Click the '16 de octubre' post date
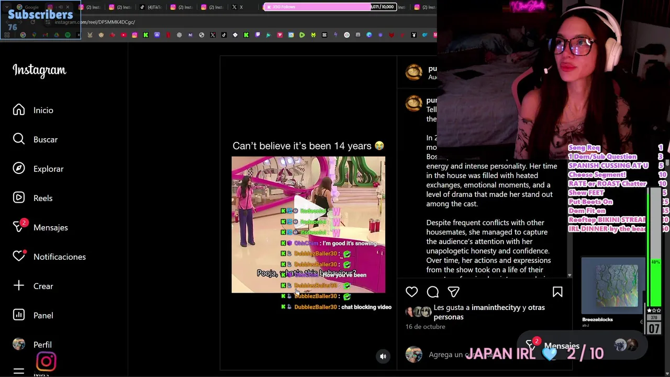 click(426, 327)
